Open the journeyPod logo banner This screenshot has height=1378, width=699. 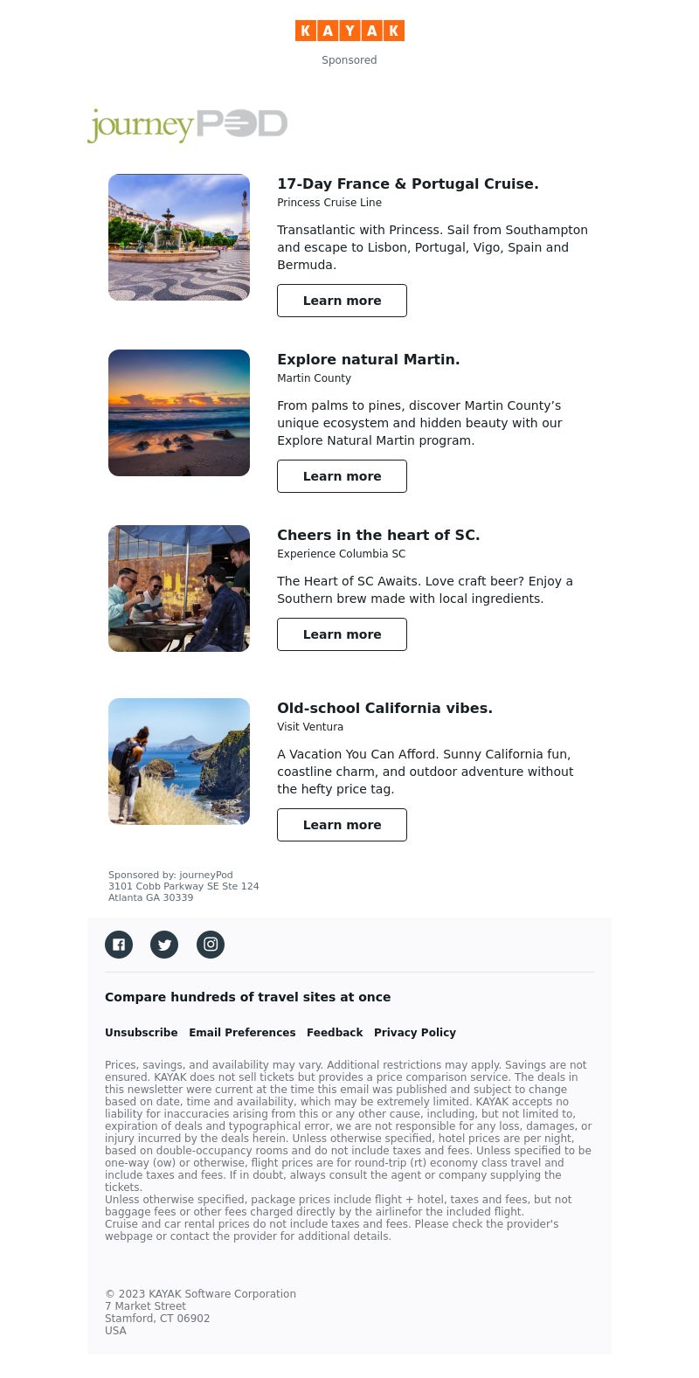coord(187,125)
